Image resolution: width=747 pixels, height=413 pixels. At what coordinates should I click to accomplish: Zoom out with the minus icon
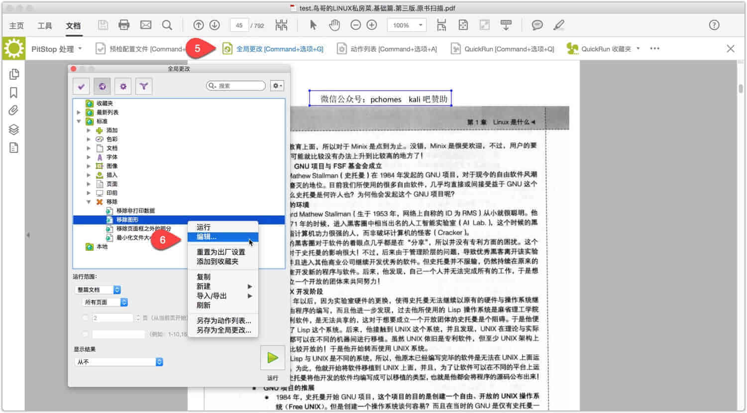click(x=355, y=25)
